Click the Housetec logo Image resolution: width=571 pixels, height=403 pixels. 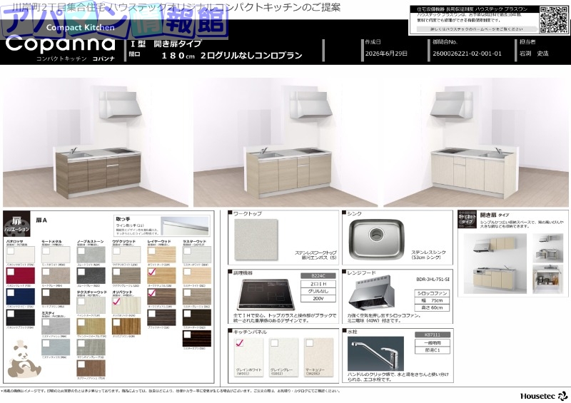544,396
